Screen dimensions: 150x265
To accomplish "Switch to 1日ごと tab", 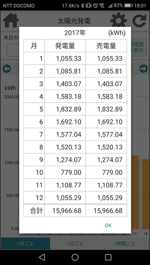I will (x=75, y=243).
